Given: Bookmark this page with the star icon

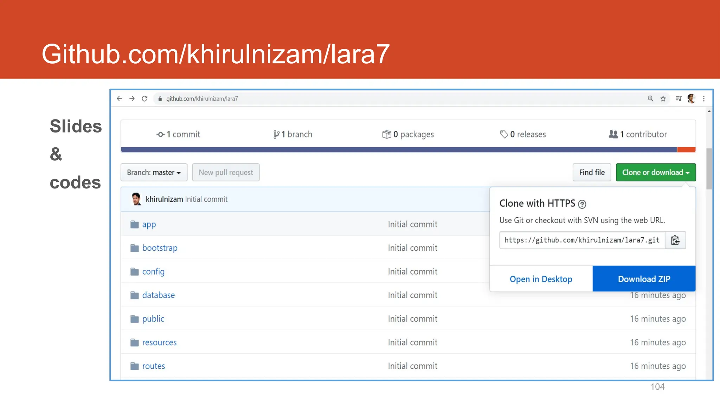Looking at the screenshot, I should pos(663,99).
